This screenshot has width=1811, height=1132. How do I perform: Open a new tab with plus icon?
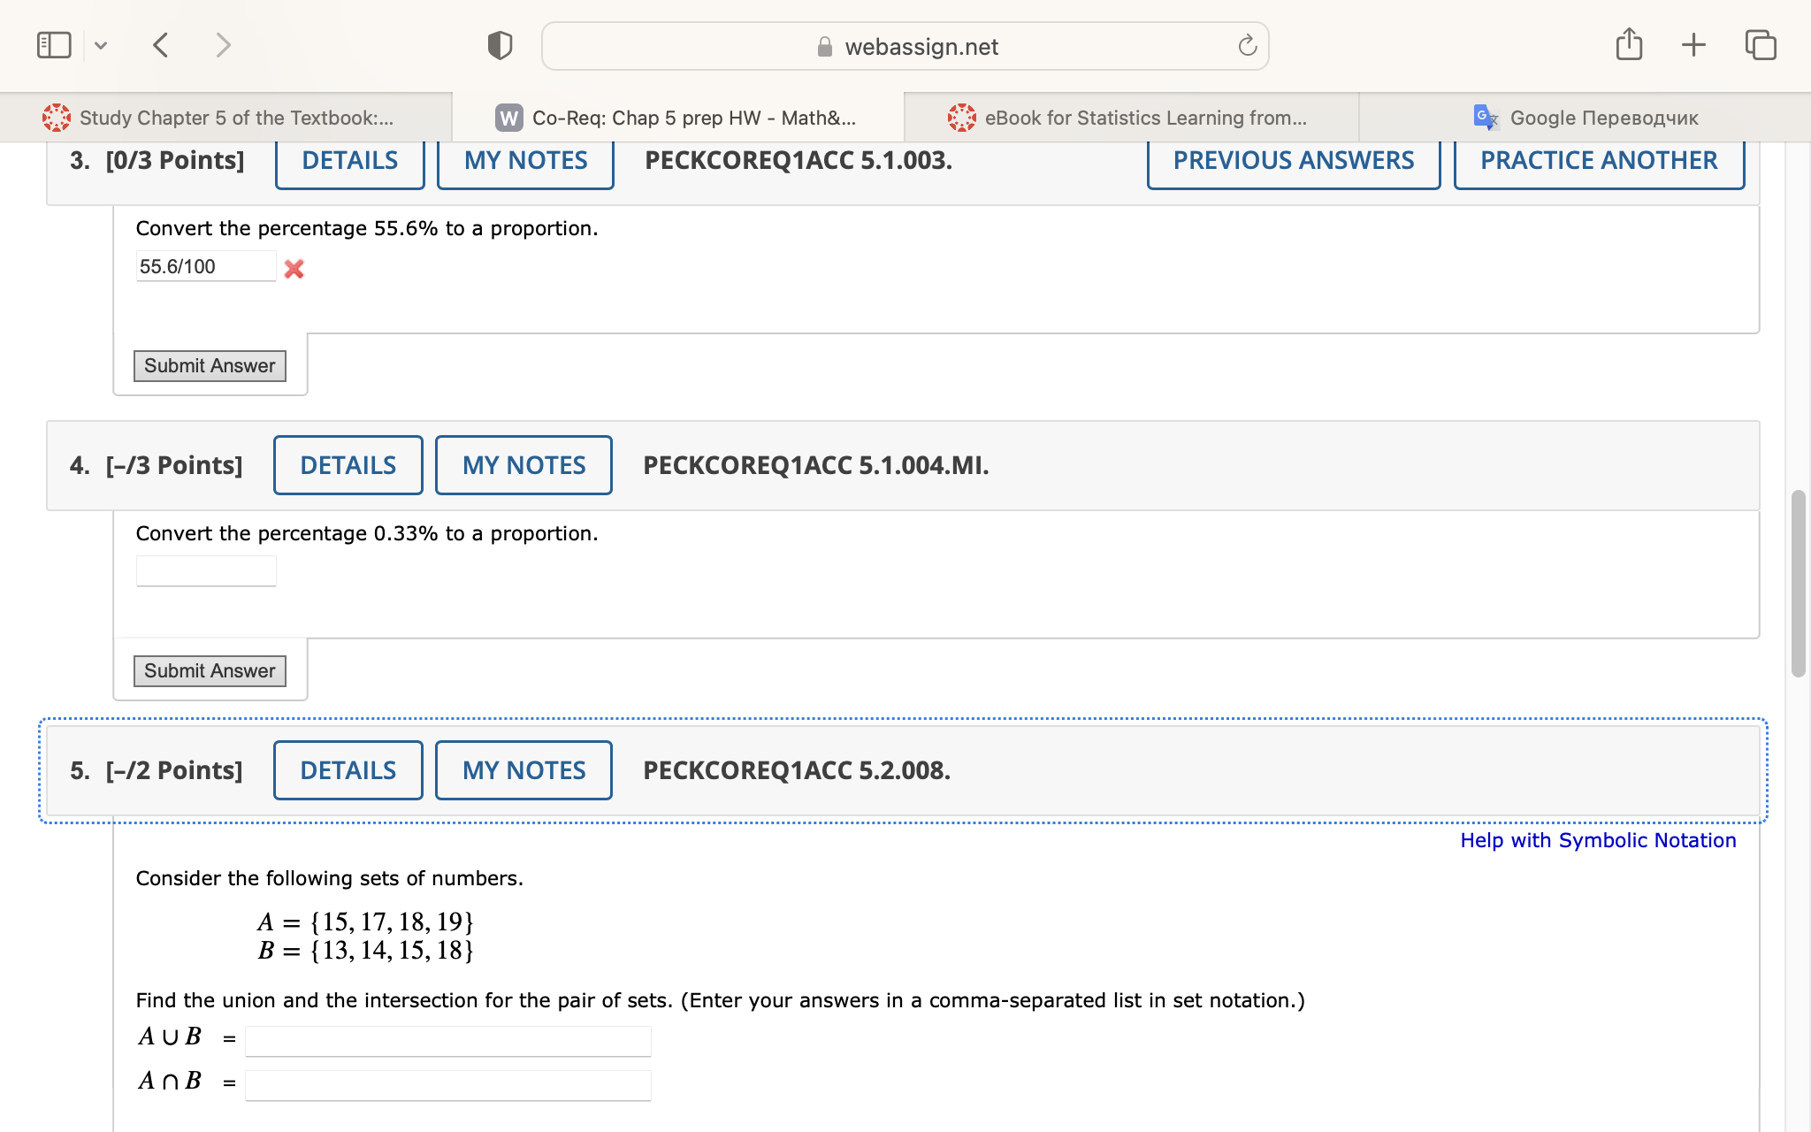click(x=1693, y=45)
